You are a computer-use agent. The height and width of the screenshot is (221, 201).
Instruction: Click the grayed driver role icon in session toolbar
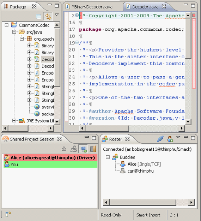click(64, 149)
